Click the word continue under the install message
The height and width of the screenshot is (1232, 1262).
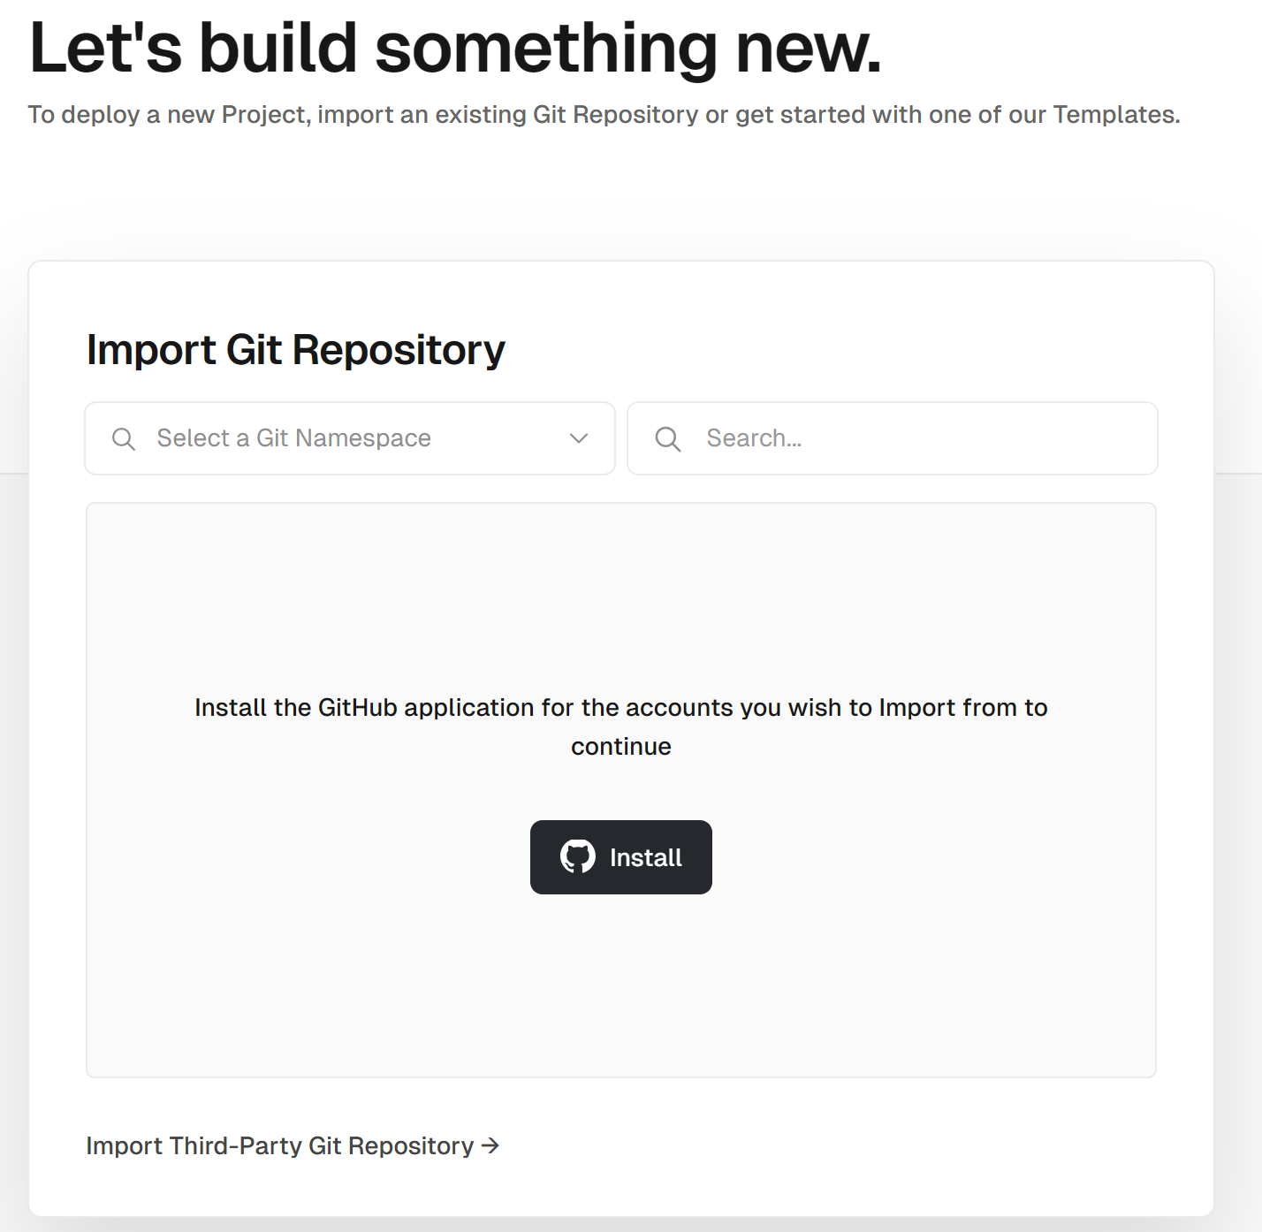pos(621,747)
